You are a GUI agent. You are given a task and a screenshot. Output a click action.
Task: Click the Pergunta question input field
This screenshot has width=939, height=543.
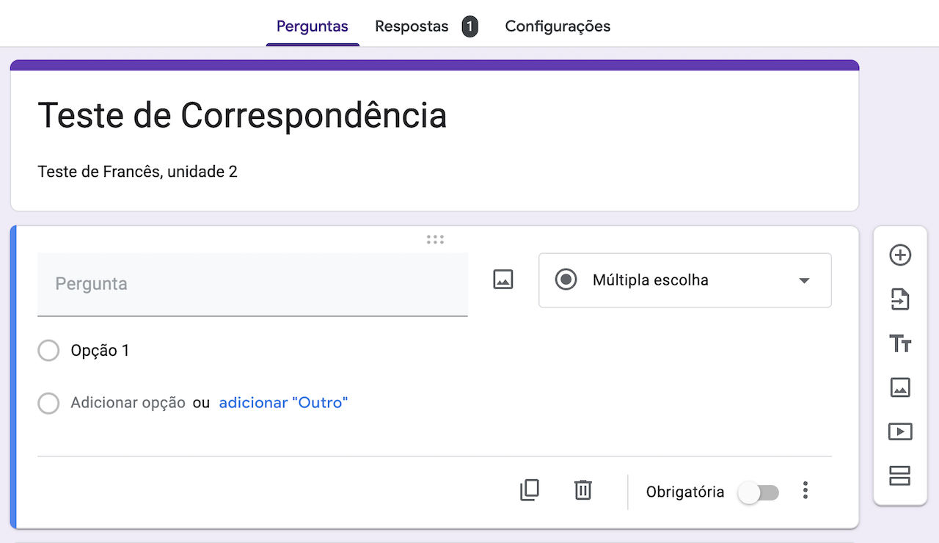[x=252, y=284]
